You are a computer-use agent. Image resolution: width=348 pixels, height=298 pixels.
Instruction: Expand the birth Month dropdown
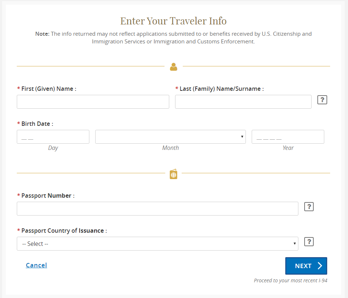click(x=170, y=137)
